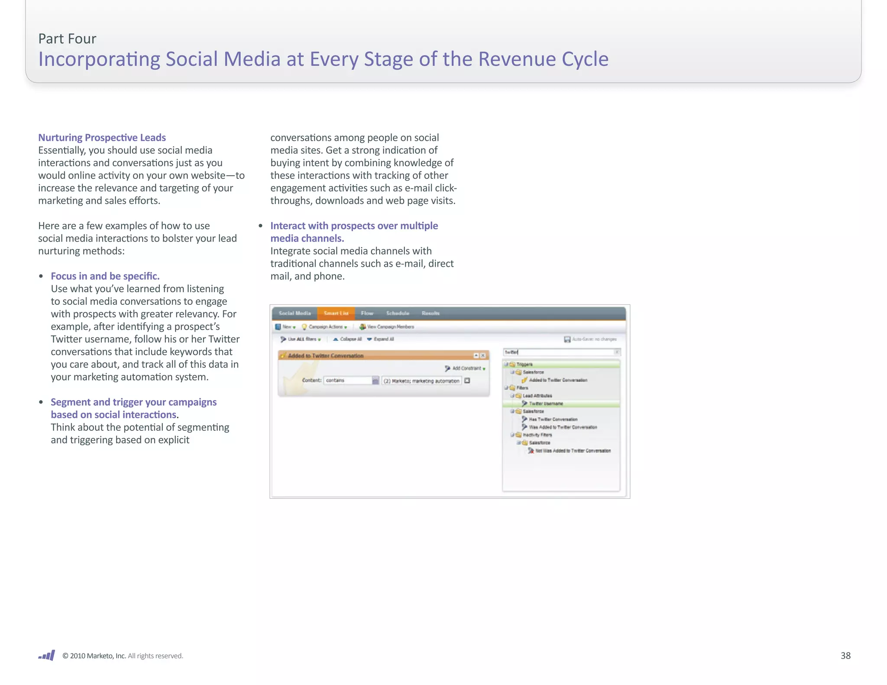Image resolution: width=887 pixels, height=685 pixels.
Task: Collapse the Inactivity Filters folder
Action: click(512, 435)
